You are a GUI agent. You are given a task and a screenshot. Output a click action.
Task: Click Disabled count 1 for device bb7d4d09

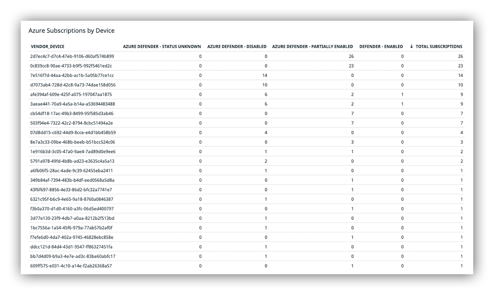point(266,257)
